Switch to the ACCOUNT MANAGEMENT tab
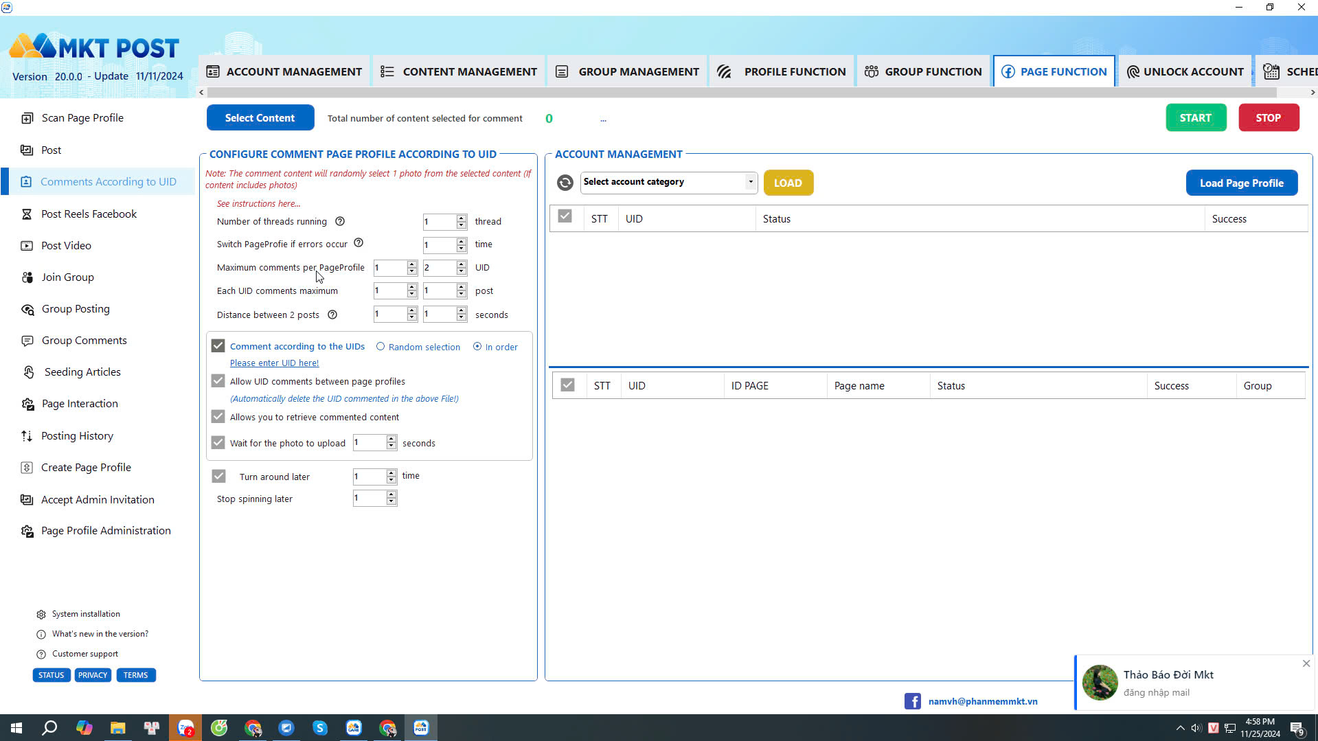Viewport: 1318px width, 741px height. 284,71
